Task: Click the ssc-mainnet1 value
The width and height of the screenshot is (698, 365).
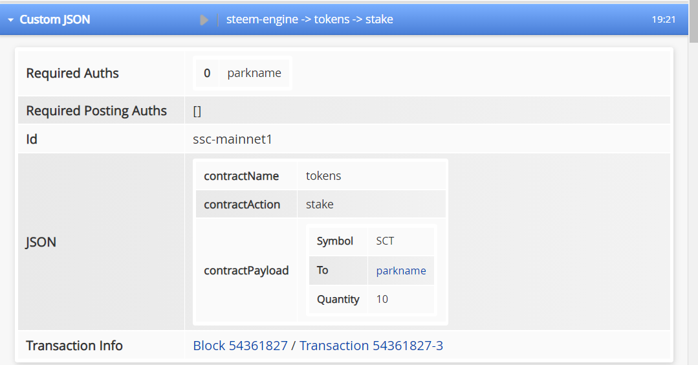Action: coord(232,139)
